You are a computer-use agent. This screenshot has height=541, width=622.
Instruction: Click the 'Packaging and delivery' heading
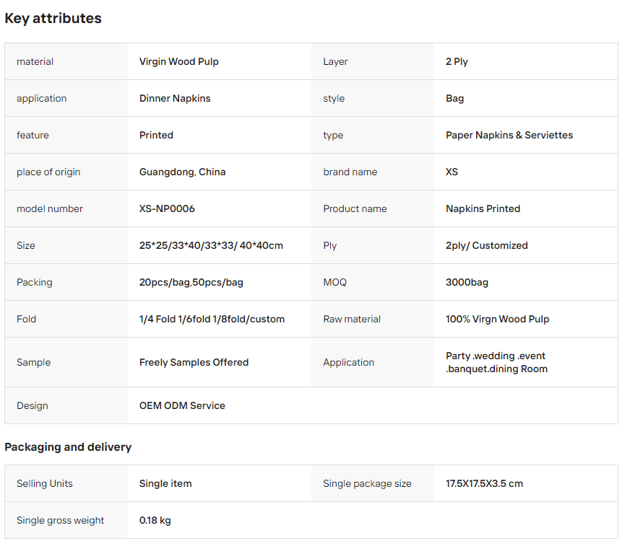(68, 447)
